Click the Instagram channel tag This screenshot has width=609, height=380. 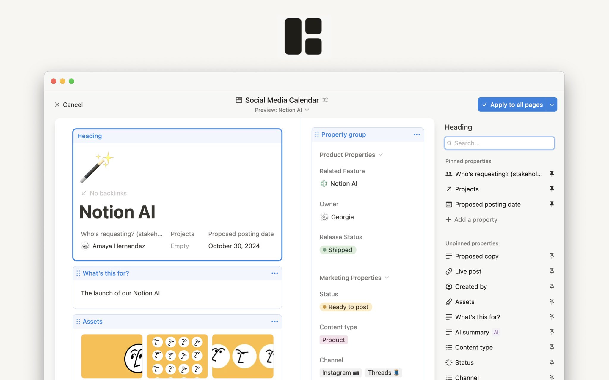(340, 373)
